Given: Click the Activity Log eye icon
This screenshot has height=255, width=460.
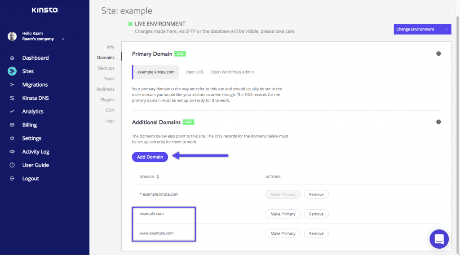Looking at the screenshot, I should pos(12,152).
